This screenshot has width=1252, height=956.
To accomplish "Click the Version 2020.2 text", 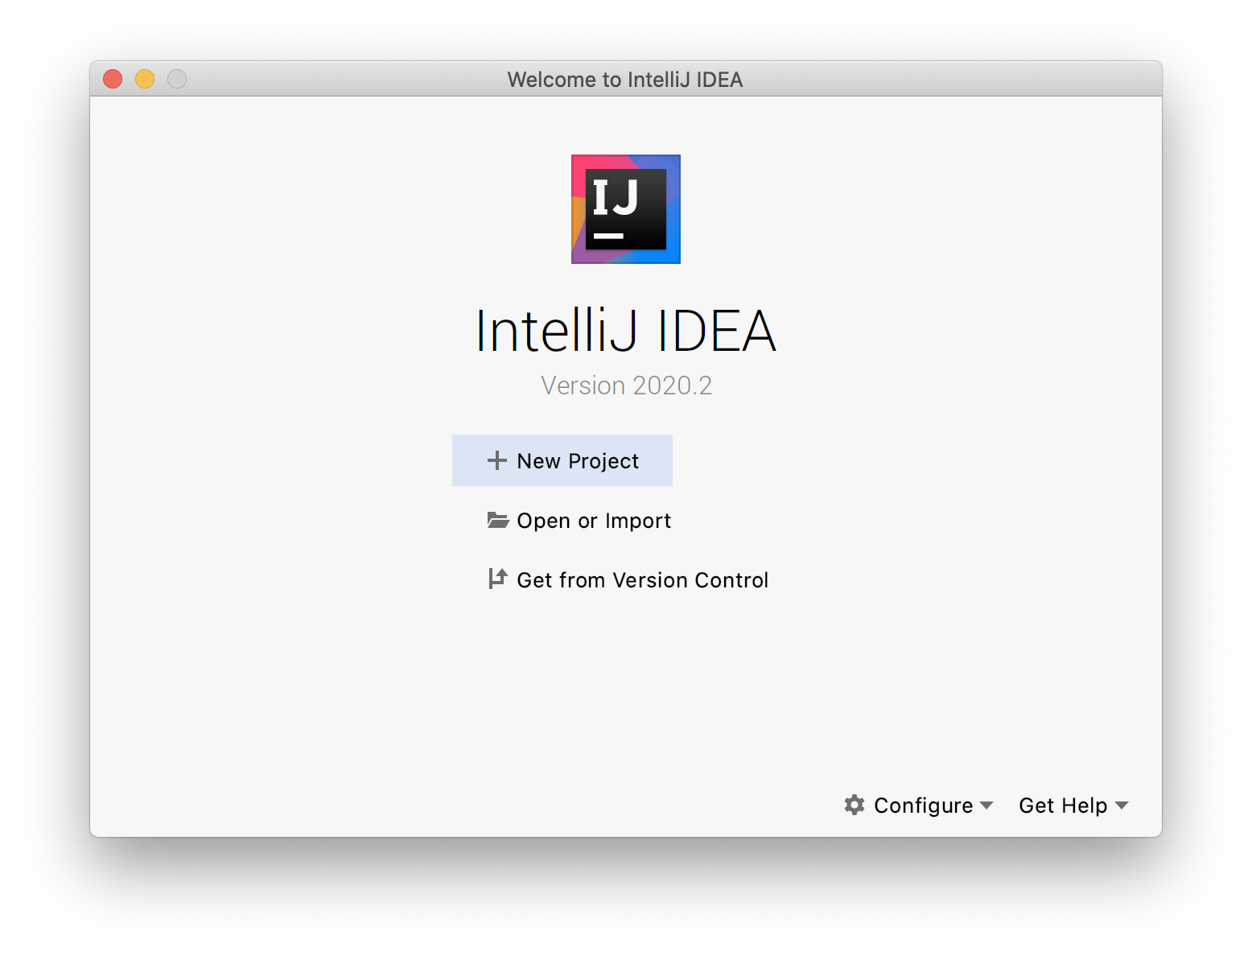I will pyautogui.click(x=626, y=385).
